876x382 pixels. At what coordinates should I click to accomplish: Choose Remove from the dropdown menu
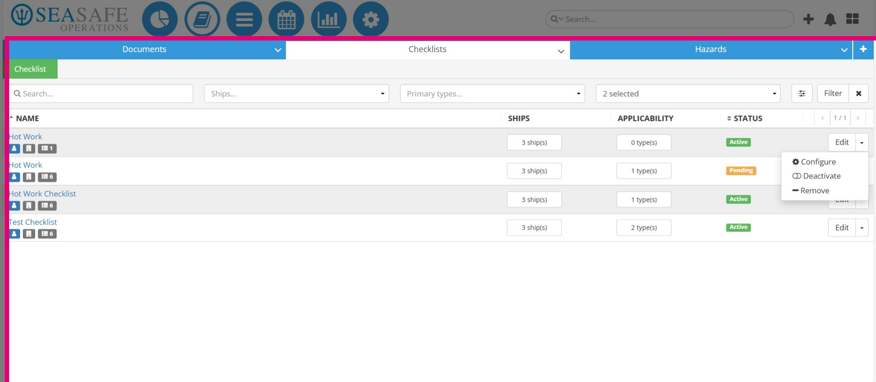811,191
